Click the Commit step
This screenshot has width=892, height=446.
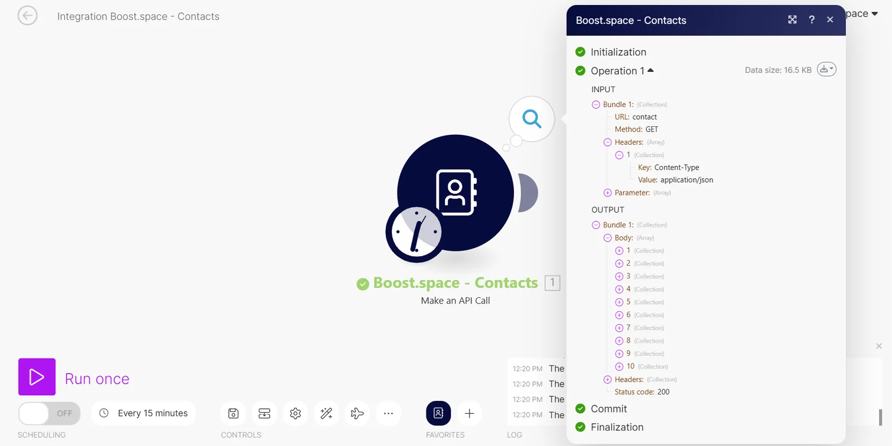[609, 409]
